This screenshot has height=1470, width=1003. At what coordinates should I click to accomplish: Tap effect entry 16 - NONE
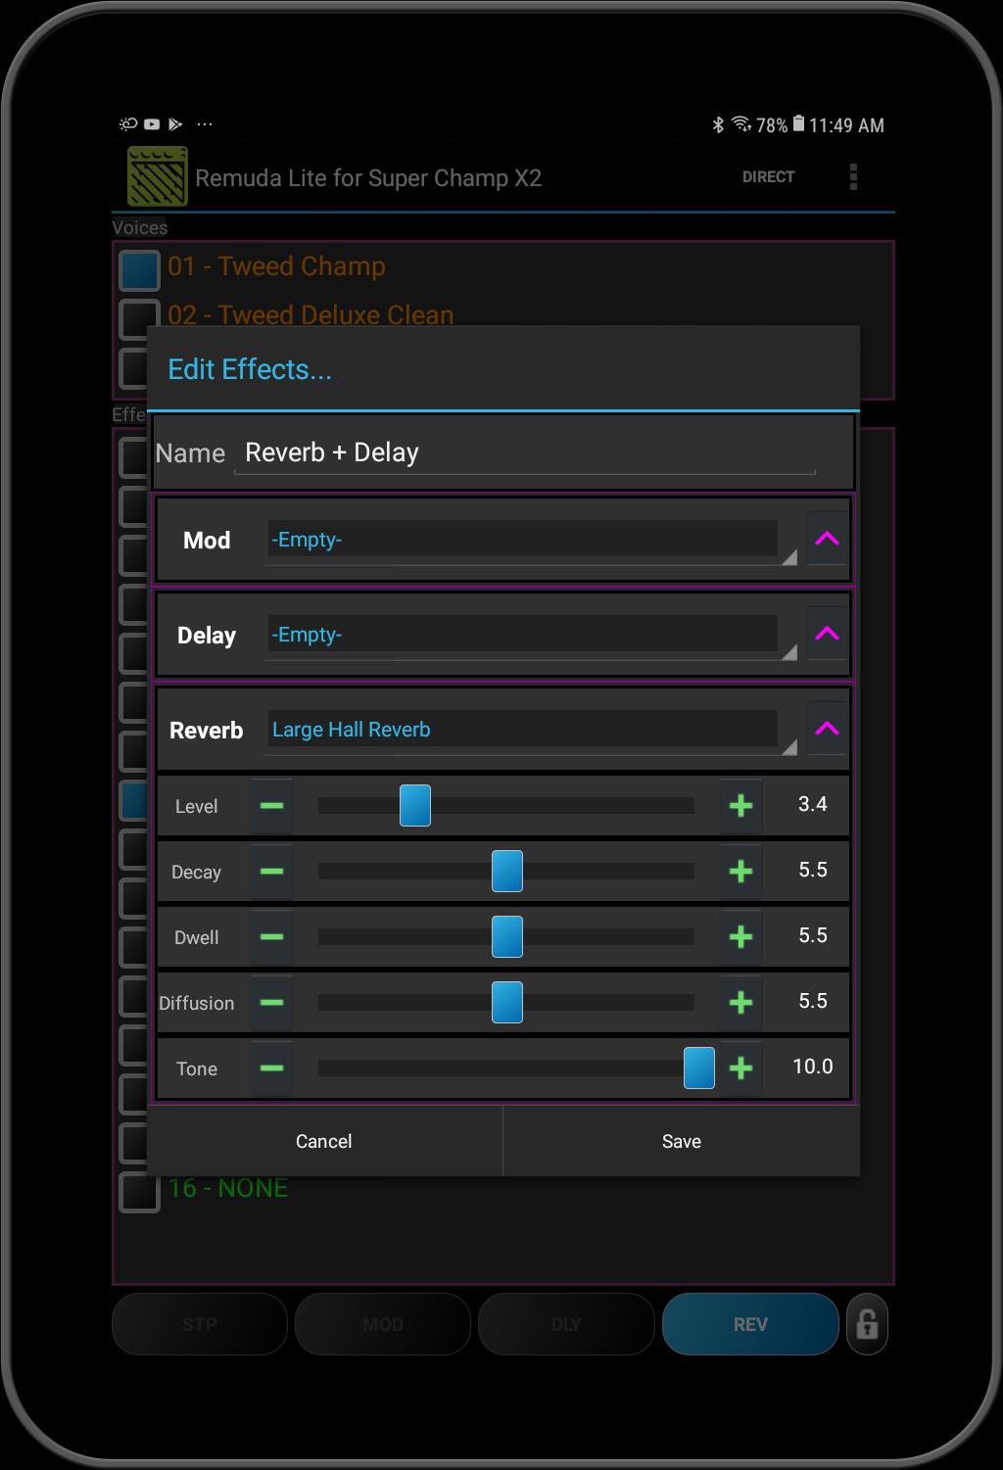coord(227,1188)
